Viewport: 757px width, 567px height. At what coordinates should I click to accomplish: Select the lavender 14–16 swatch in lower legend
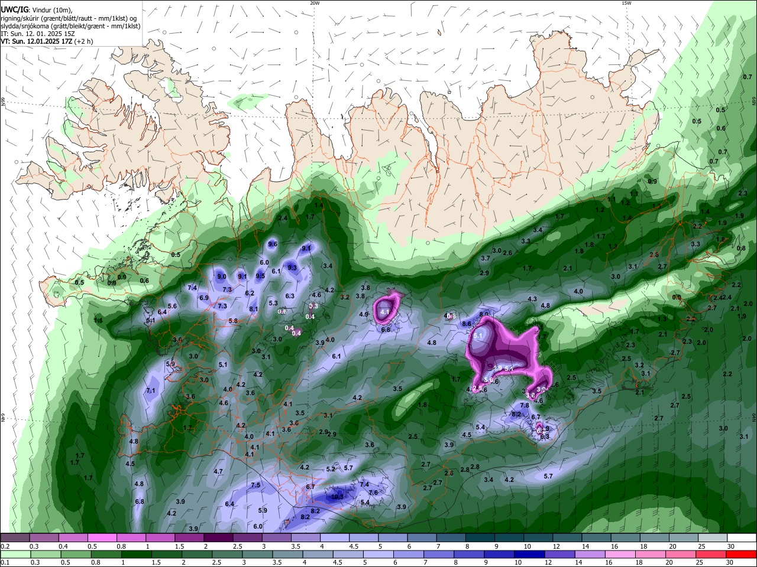tap(589, 555)
